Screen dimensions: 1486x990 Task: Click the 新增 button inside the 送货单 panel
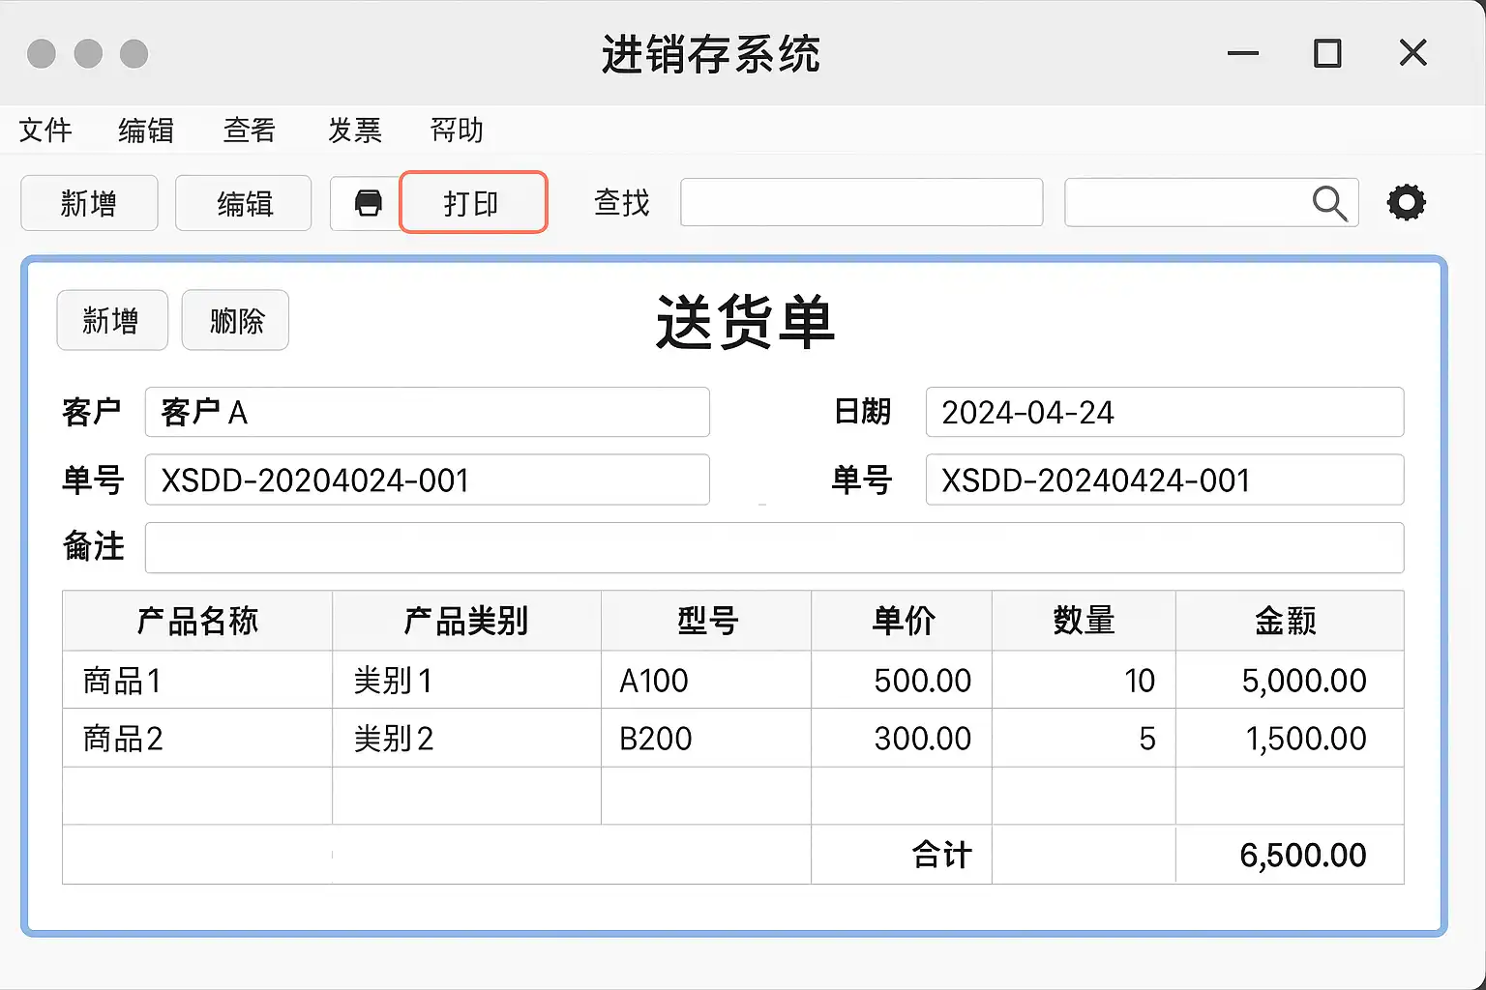(112, 320)
